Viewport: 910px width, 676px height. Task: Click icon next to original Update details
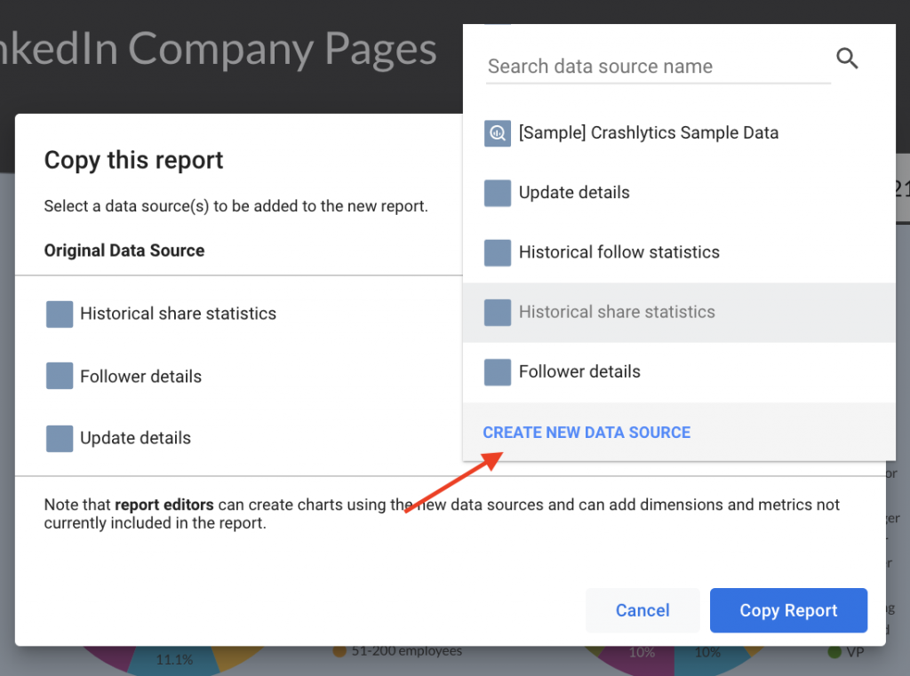point(60,438)
